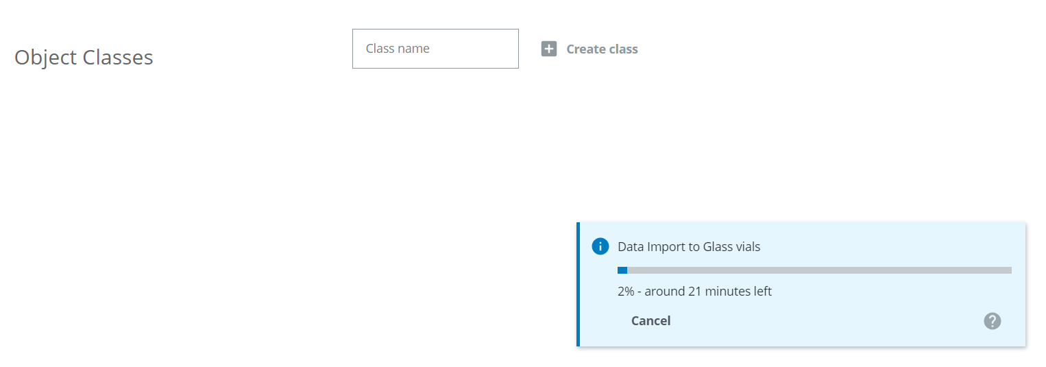Click the 2% progress status text
1046x367 pixels.
point(626,292)
